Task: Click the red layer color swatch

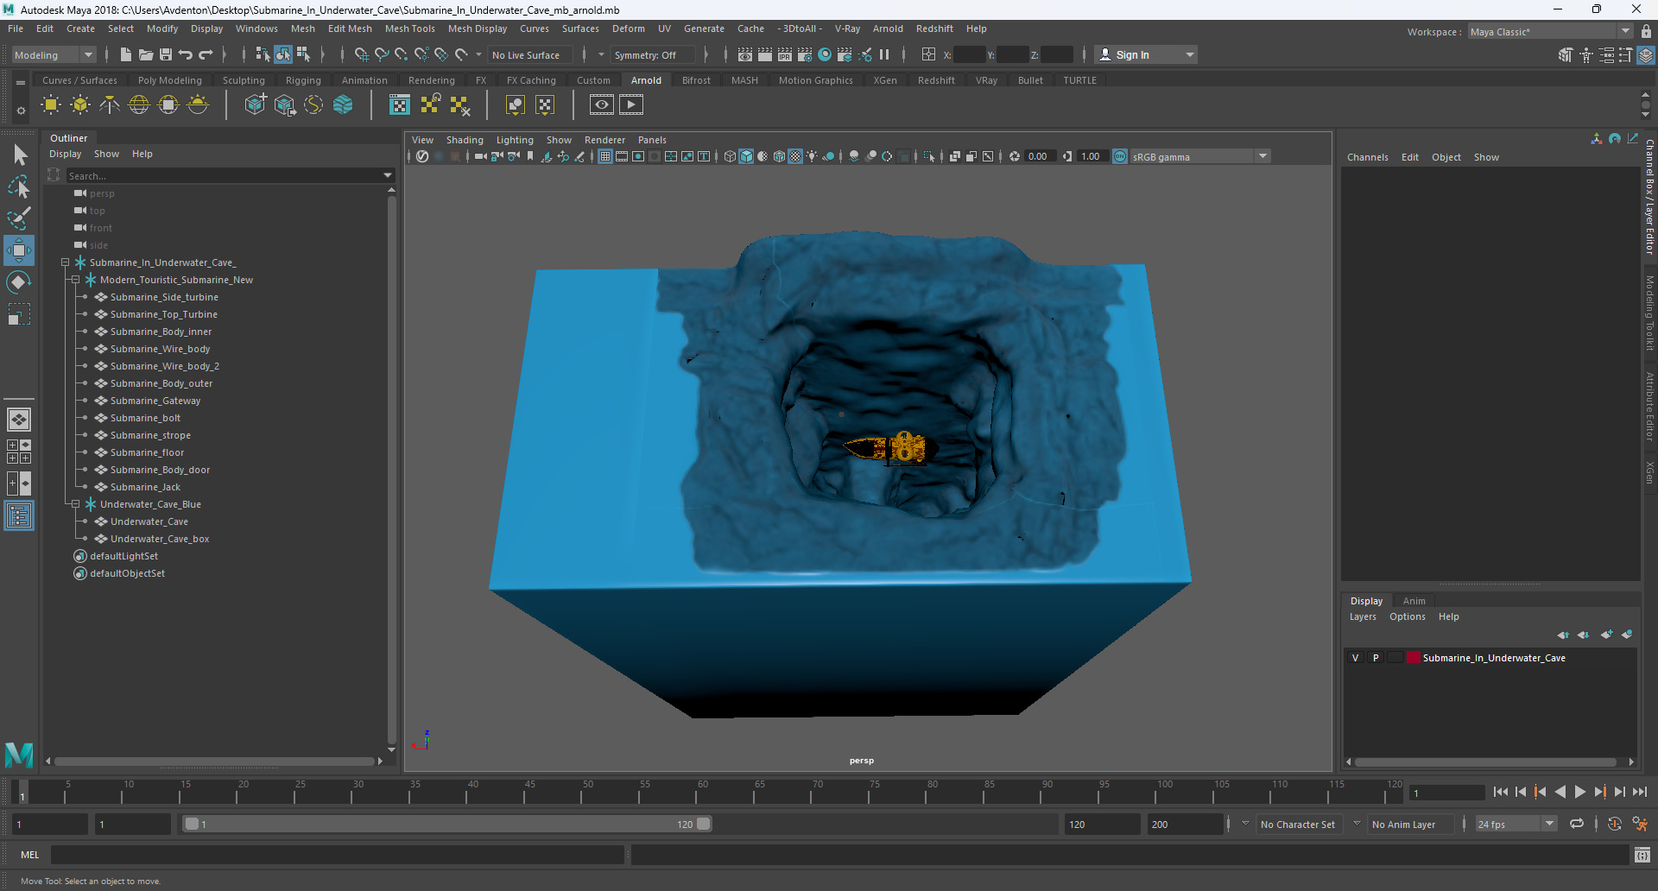Action: [1414, 658]
